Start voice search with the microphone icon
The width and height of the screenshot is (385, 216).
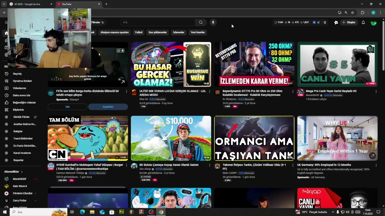[213, 22]
